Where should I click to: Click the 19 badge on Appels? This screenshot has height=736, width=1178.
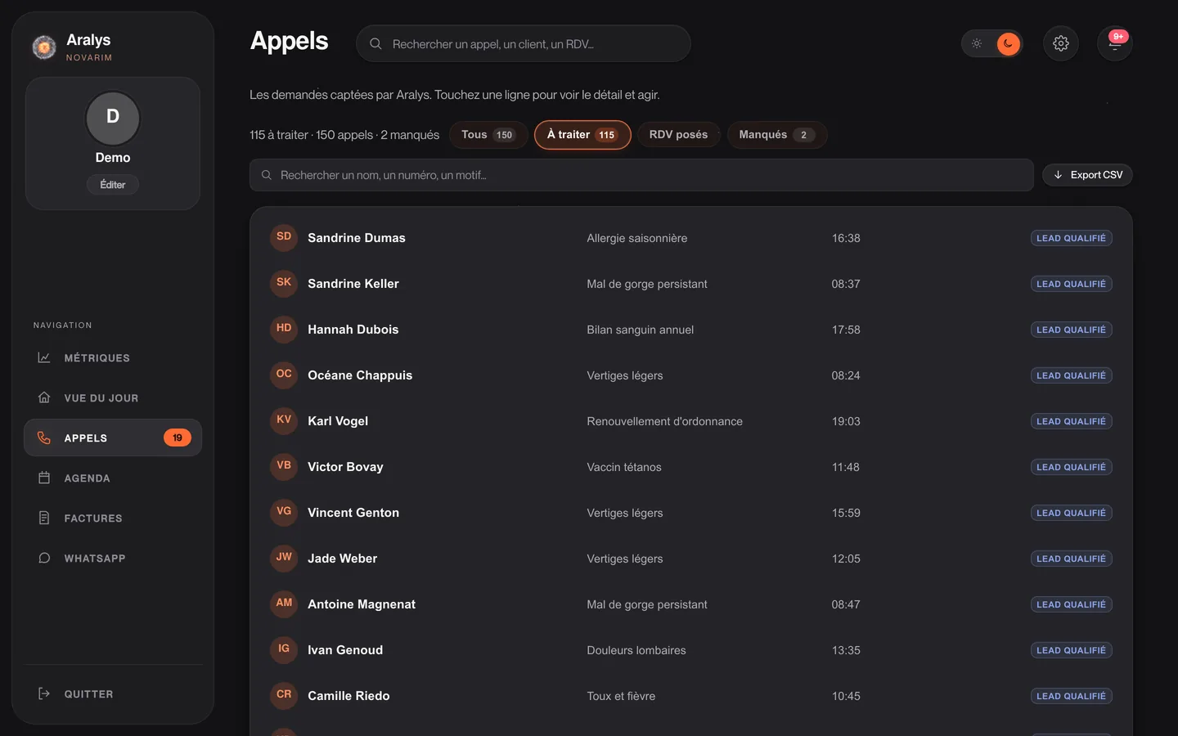click(x=178, y=438)
